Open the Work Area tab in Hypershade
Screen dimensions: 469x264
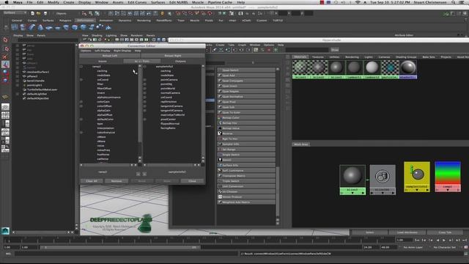(301, 144)
